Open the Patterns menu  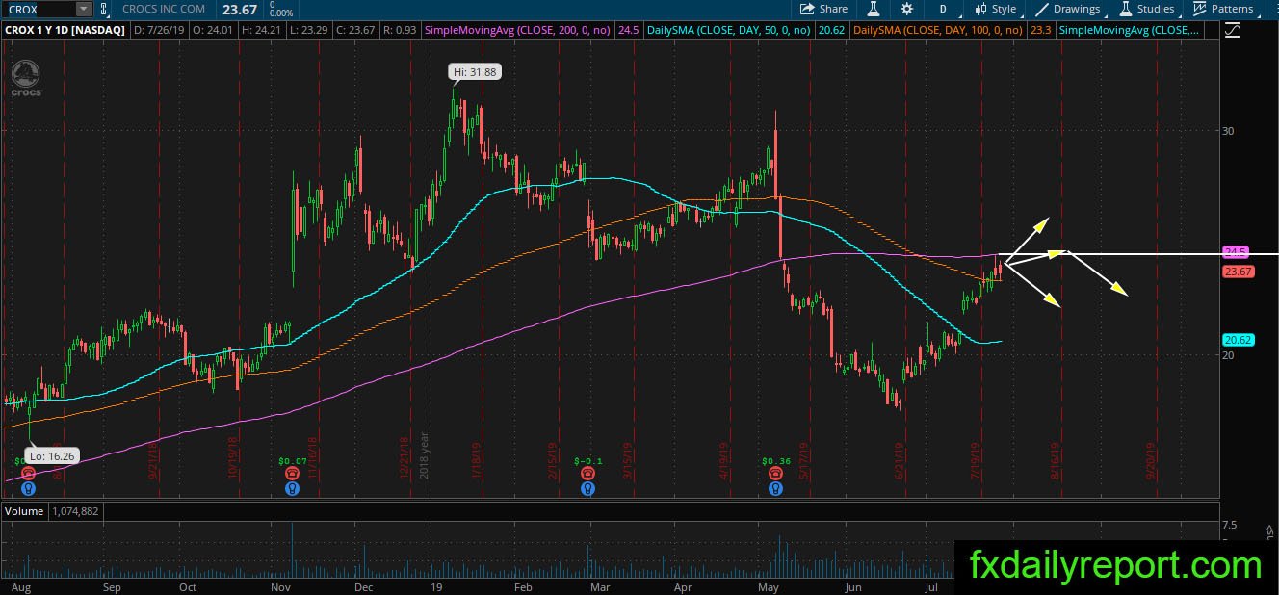pyautogui.click(x=1223, y=9)
